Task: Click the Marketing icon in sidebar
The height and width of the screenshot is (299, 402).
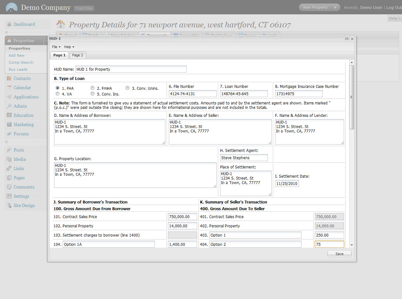Action: (9, 125)
